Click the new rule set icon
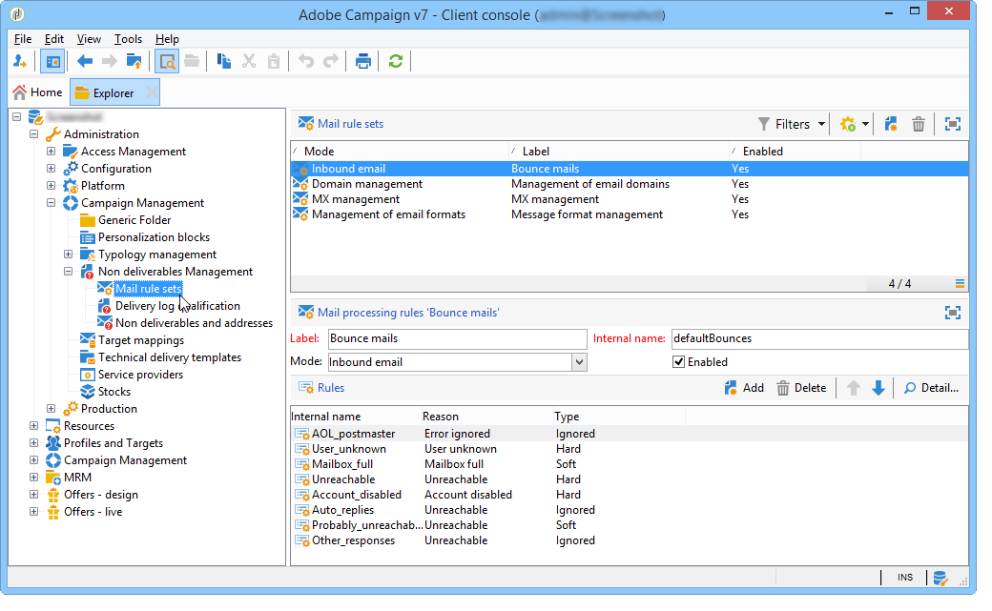 (x=891, y=124)
